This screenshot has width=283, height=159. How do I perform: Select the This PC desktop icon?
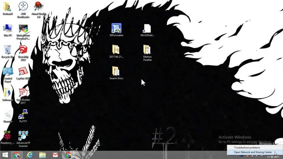(x=7, y=30)
